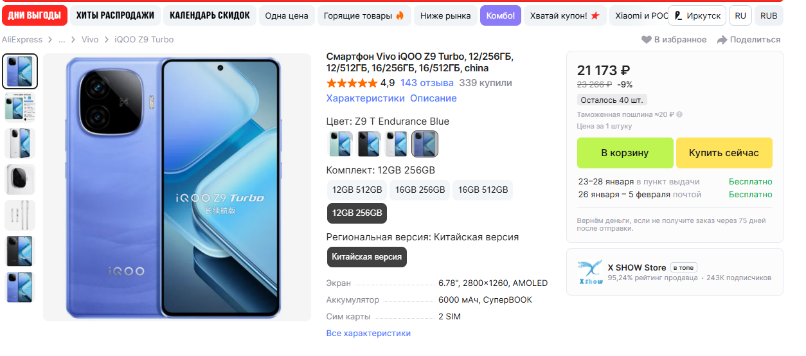Click the info icon next to customs duty
The image size is (806, 356).
click(679, 115)
